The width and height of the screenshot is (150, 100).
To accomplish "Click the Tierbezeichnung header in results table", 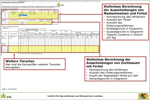I will pos(13,34).
